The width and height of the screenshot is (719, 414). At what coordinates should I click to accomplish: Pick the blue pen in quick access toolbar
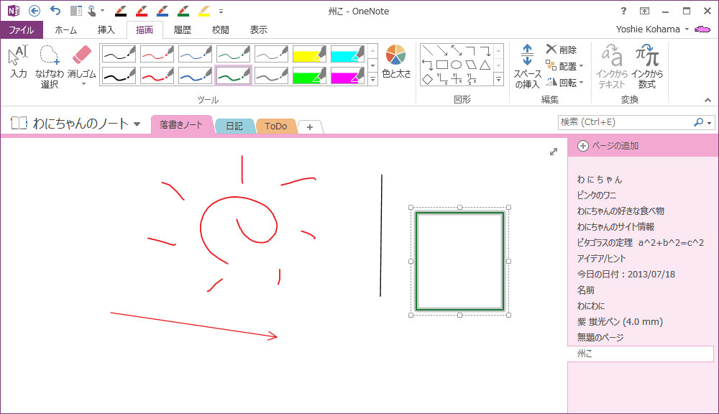point(162,11)
